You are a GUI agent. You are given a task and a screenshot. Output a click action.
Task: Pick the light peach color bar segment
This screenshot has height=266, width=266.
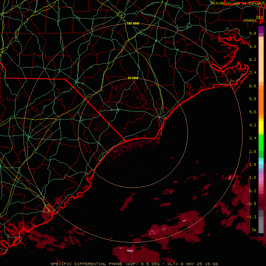(x=261, y=61)
